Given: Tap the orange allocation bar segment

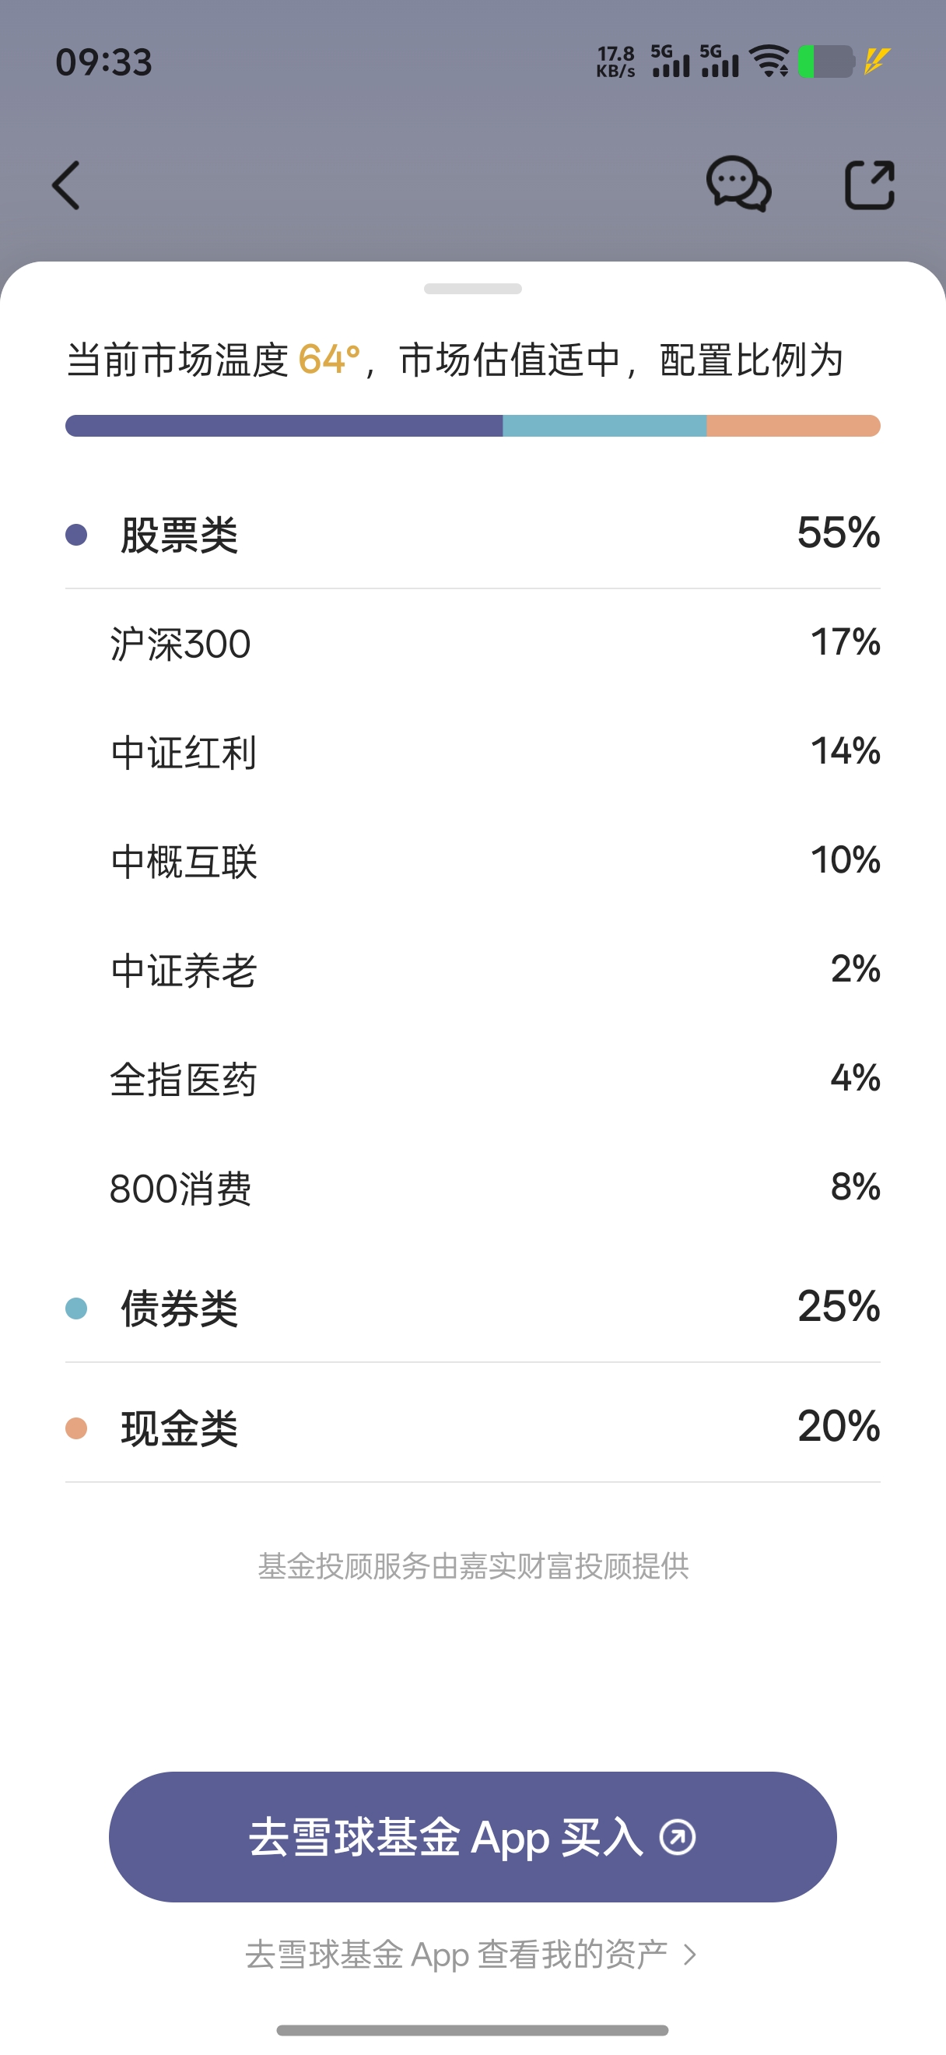Looking at the screenshot, I should click(793, 426).
